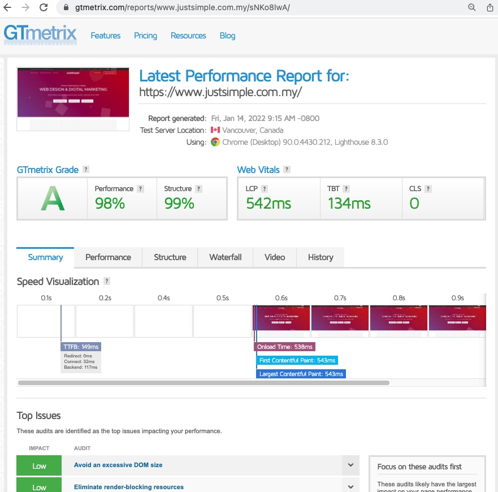Click the Focus on these audits first heading
498x492 pixels.
click(x=419, y=467)
